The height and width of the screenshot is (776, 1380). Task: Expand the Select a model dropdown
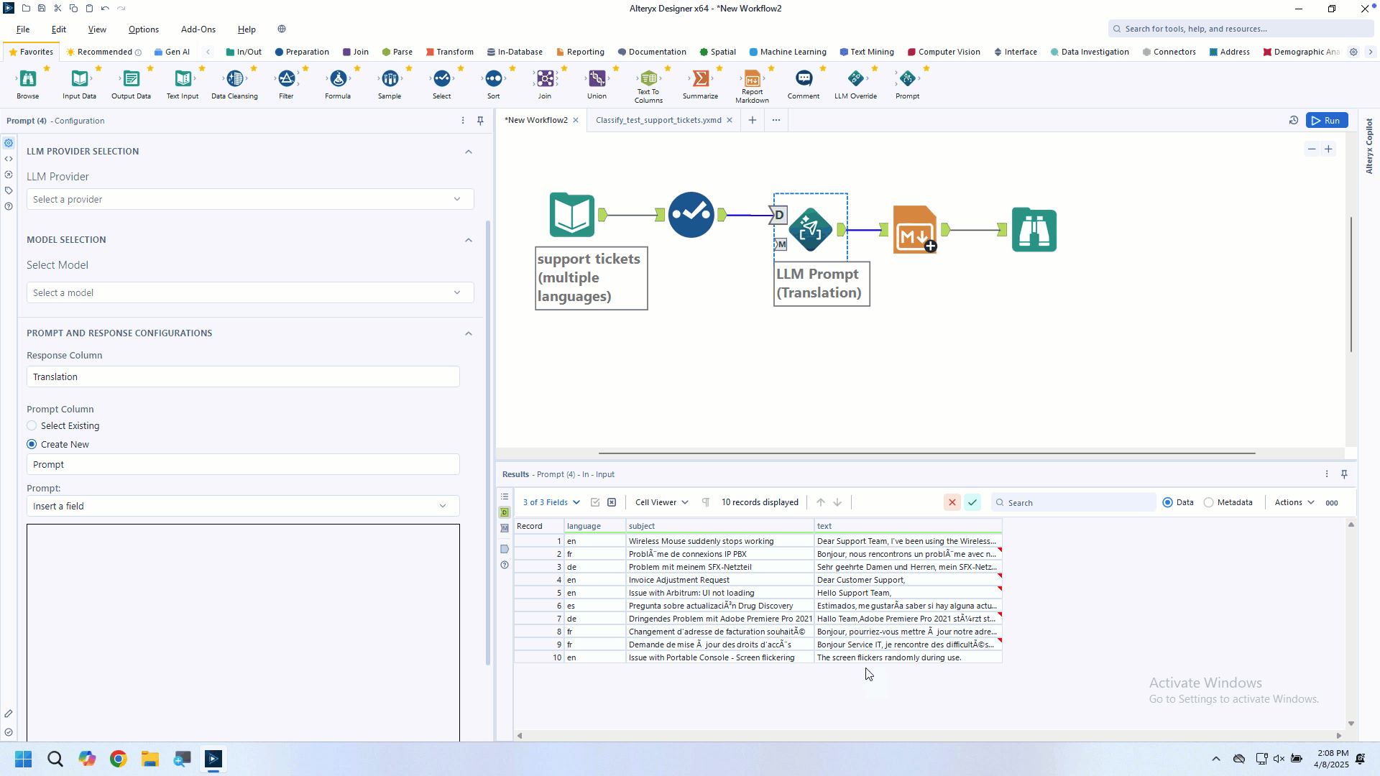click(x=250, y=293)
